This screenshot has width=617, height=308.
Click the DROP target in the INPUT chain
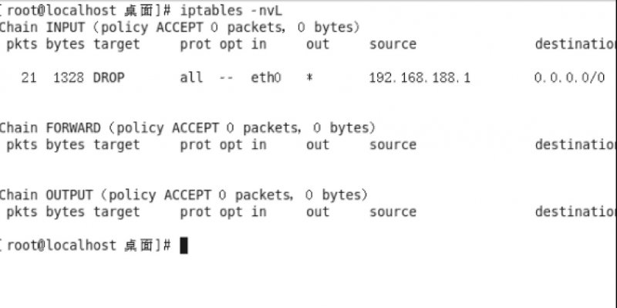[x=109, y=78]
